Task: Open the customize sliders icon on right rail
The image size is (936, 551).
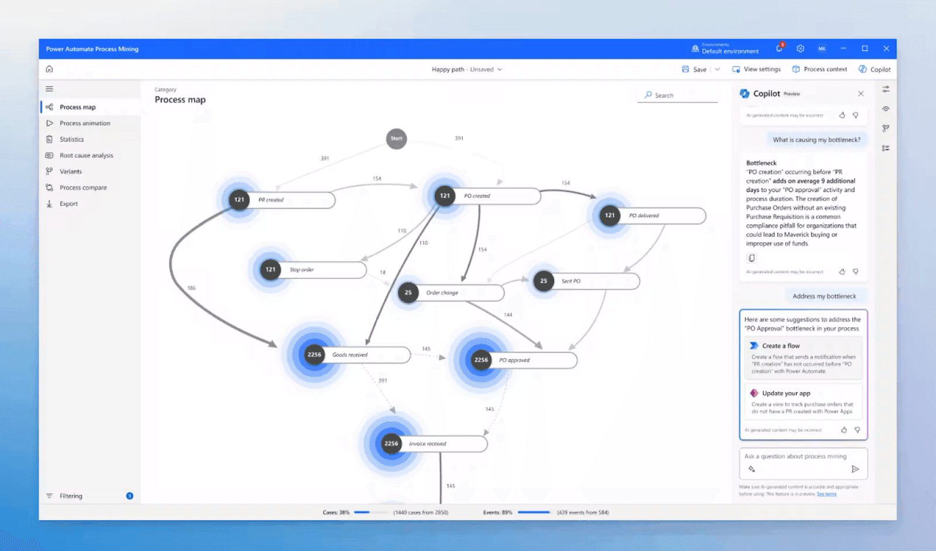Action: click(886, 89)
